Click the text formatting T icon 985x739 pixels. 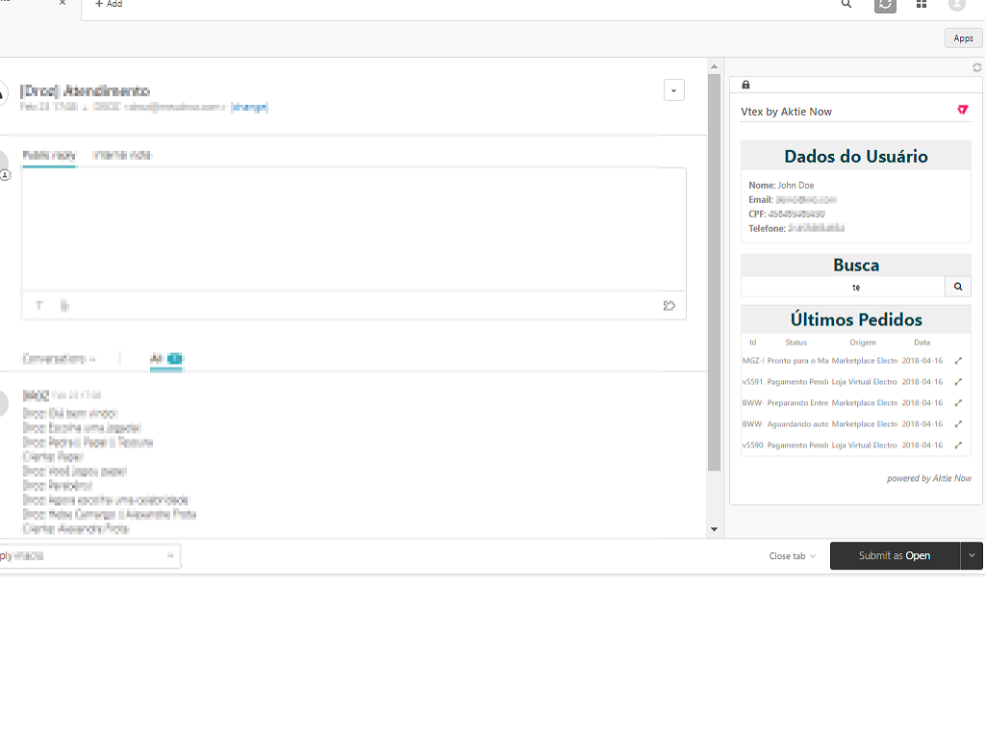coord(39,305)
